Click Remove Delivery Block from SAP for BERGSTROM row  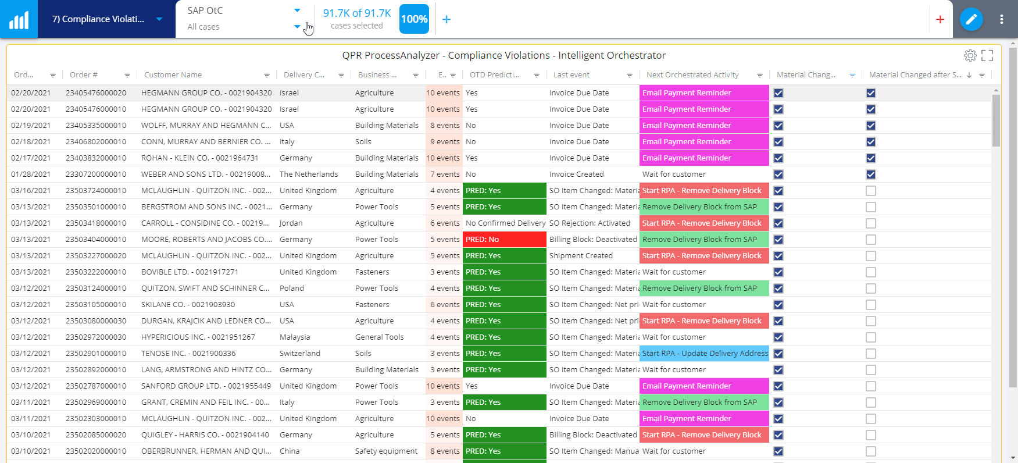(704, 207)
